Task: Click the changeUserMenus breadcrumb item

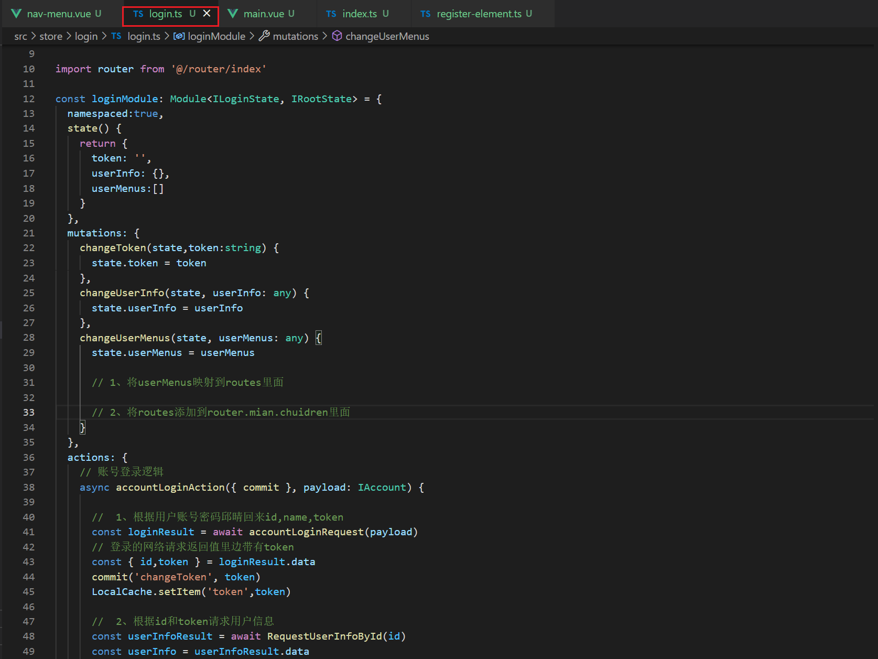Action: point(387,36)
